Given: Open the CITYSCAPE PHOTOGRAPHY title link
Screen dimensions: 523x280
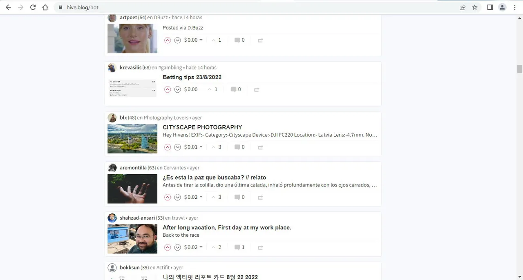Looking at the screenshot, I should point(202,127).
